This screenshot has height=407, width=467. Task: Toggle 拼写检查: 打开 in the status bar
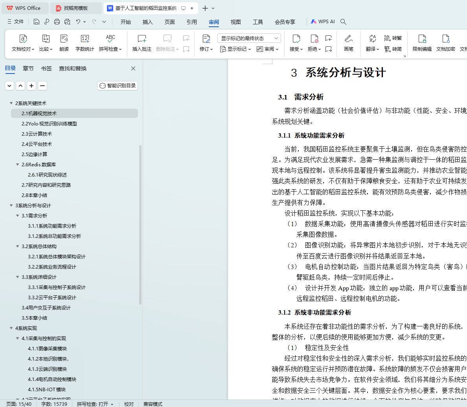click(95, 404)
